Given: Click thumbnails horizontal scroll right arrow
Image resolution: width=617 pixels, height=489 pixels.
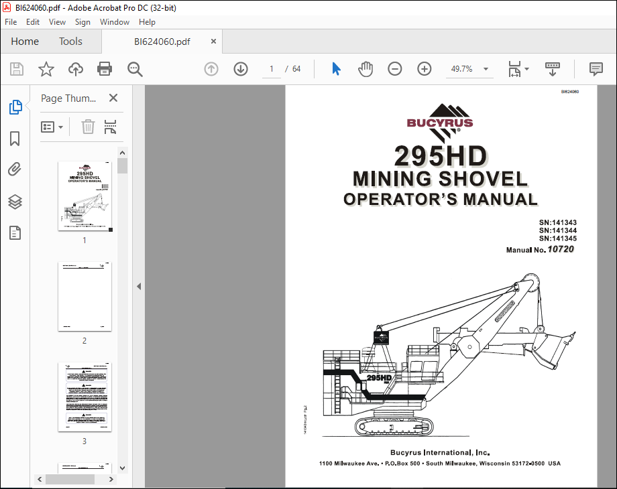Looking at the screenshot, I should [111, 479].
